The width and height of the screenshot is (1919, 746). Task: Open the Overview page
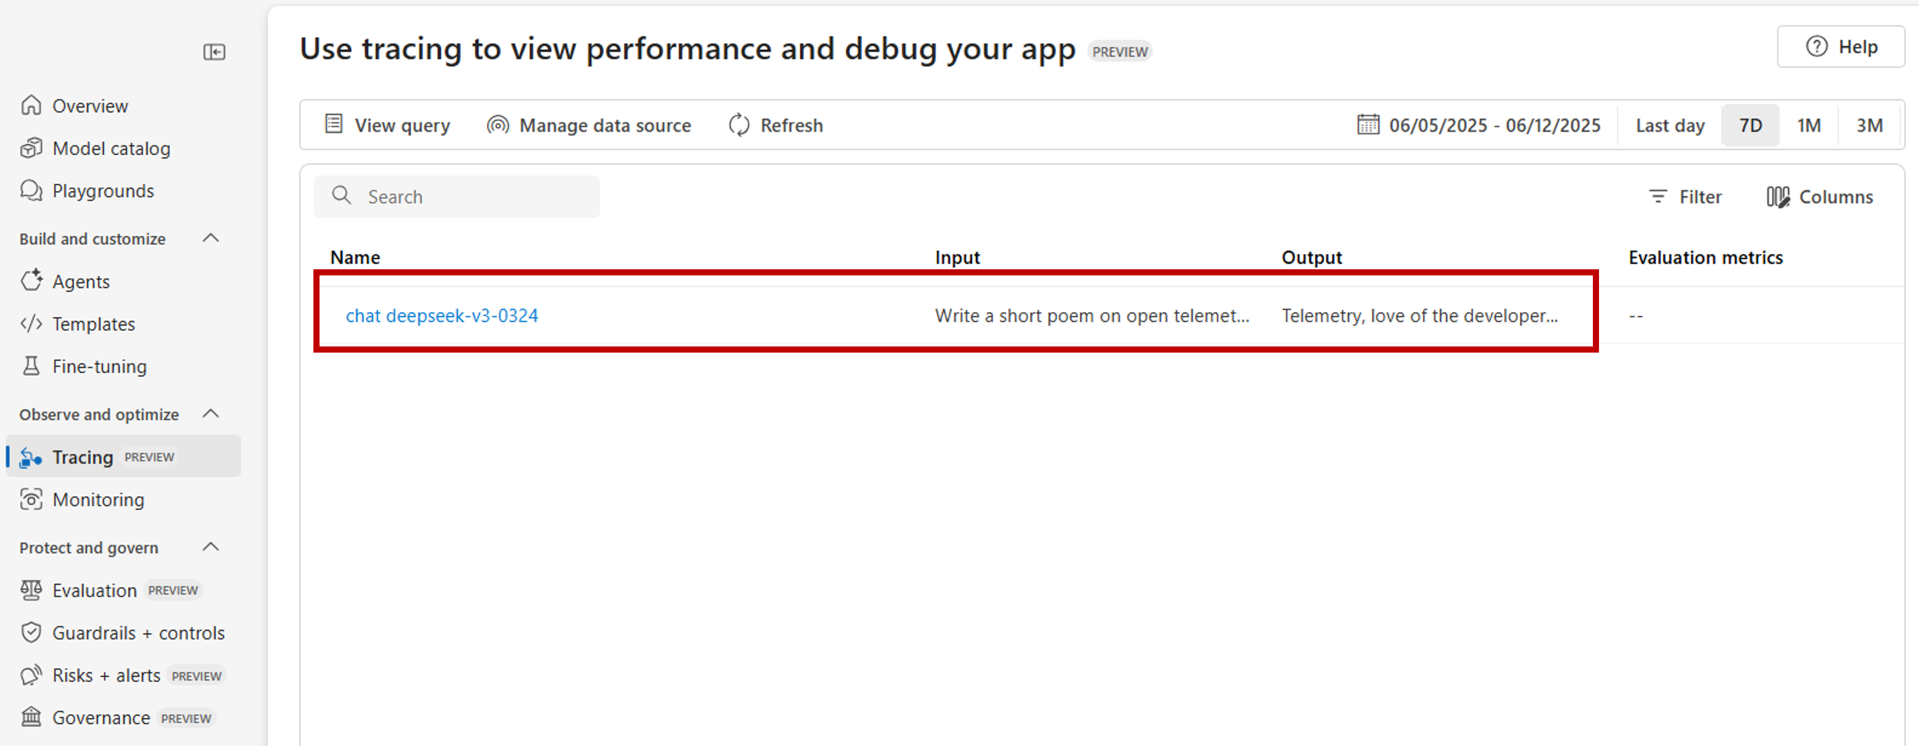(90, 107)
